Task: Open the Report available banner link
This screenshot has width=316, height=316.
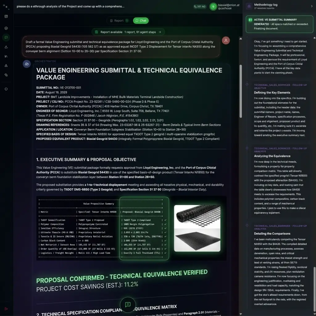Action: (128, 32)
